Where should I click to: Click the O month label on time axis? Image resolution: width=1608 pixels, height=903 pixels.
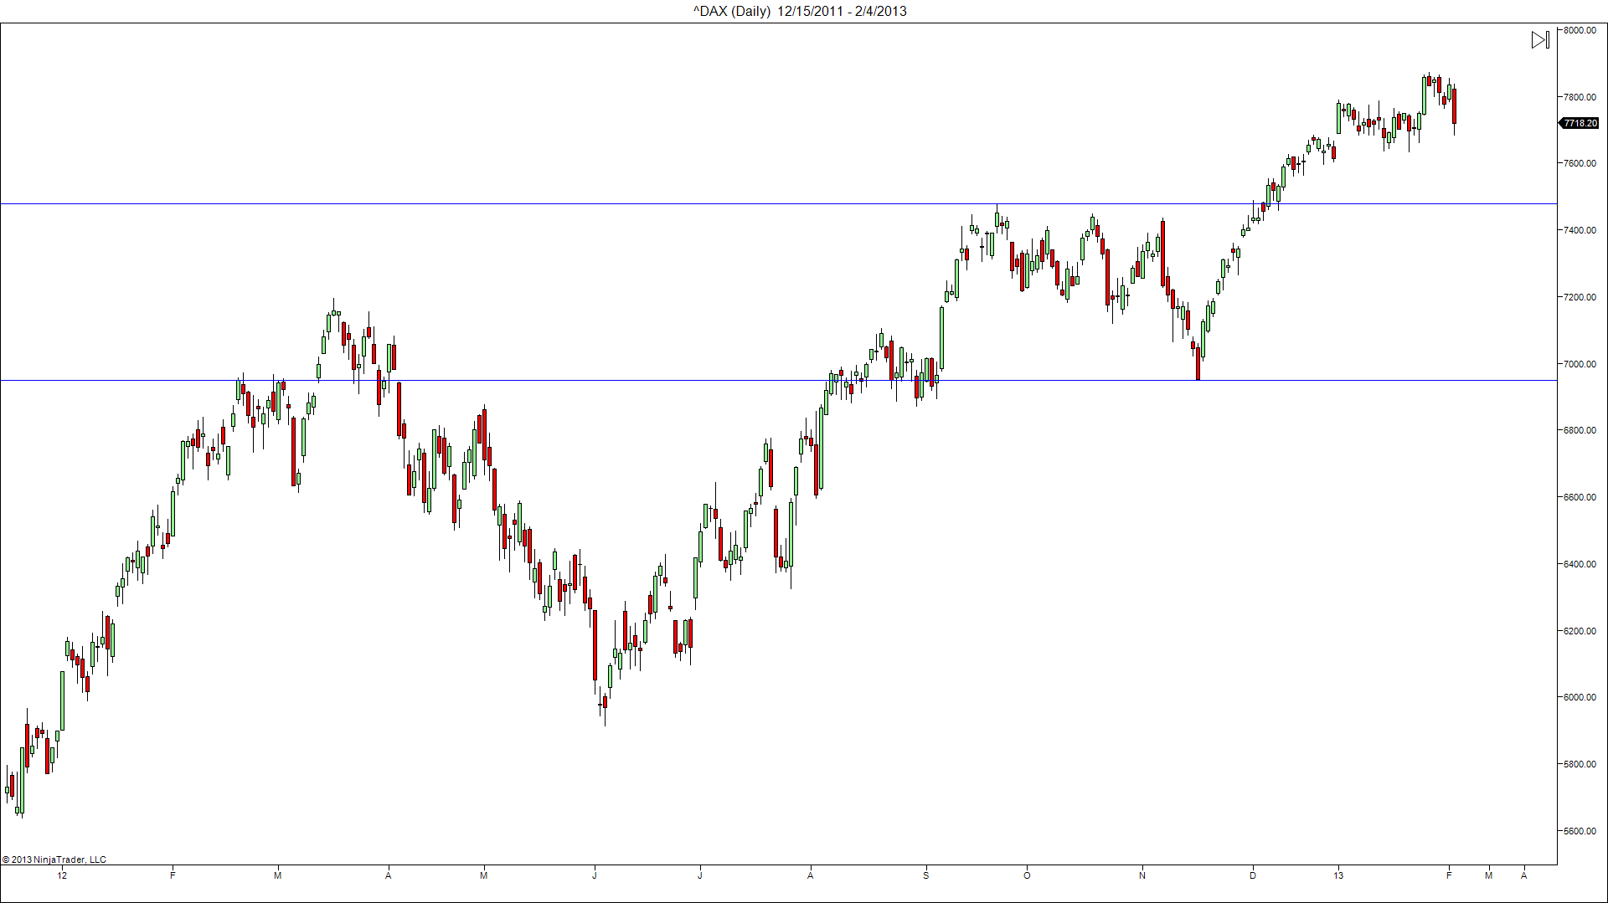(x=1027, y=875)
